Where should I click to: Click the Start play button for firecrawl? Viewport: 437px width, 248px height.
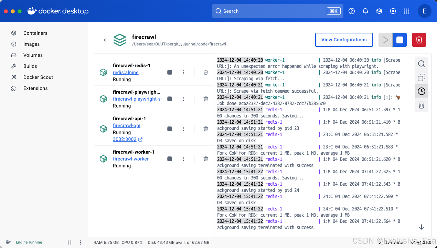[x=385, y=40]
